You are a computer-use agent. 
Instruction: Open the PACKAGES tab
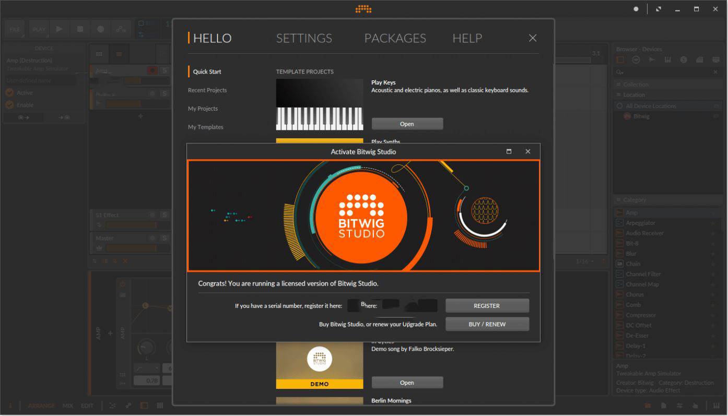pos(395,38)
